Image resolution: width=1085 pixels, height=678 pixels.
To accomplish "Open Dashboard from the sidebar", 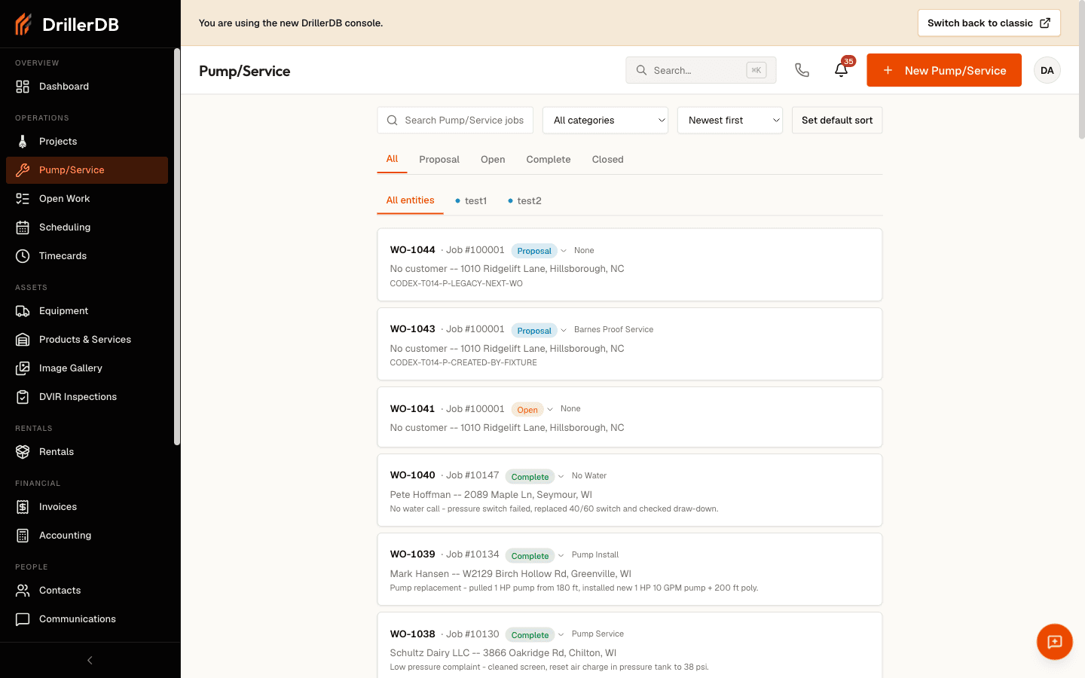I will point(87,87).
